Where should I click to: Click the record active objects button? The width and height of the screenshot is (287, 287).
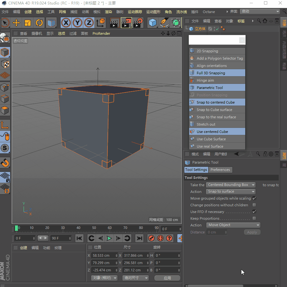pyautogui.click(x=151, y=238)
